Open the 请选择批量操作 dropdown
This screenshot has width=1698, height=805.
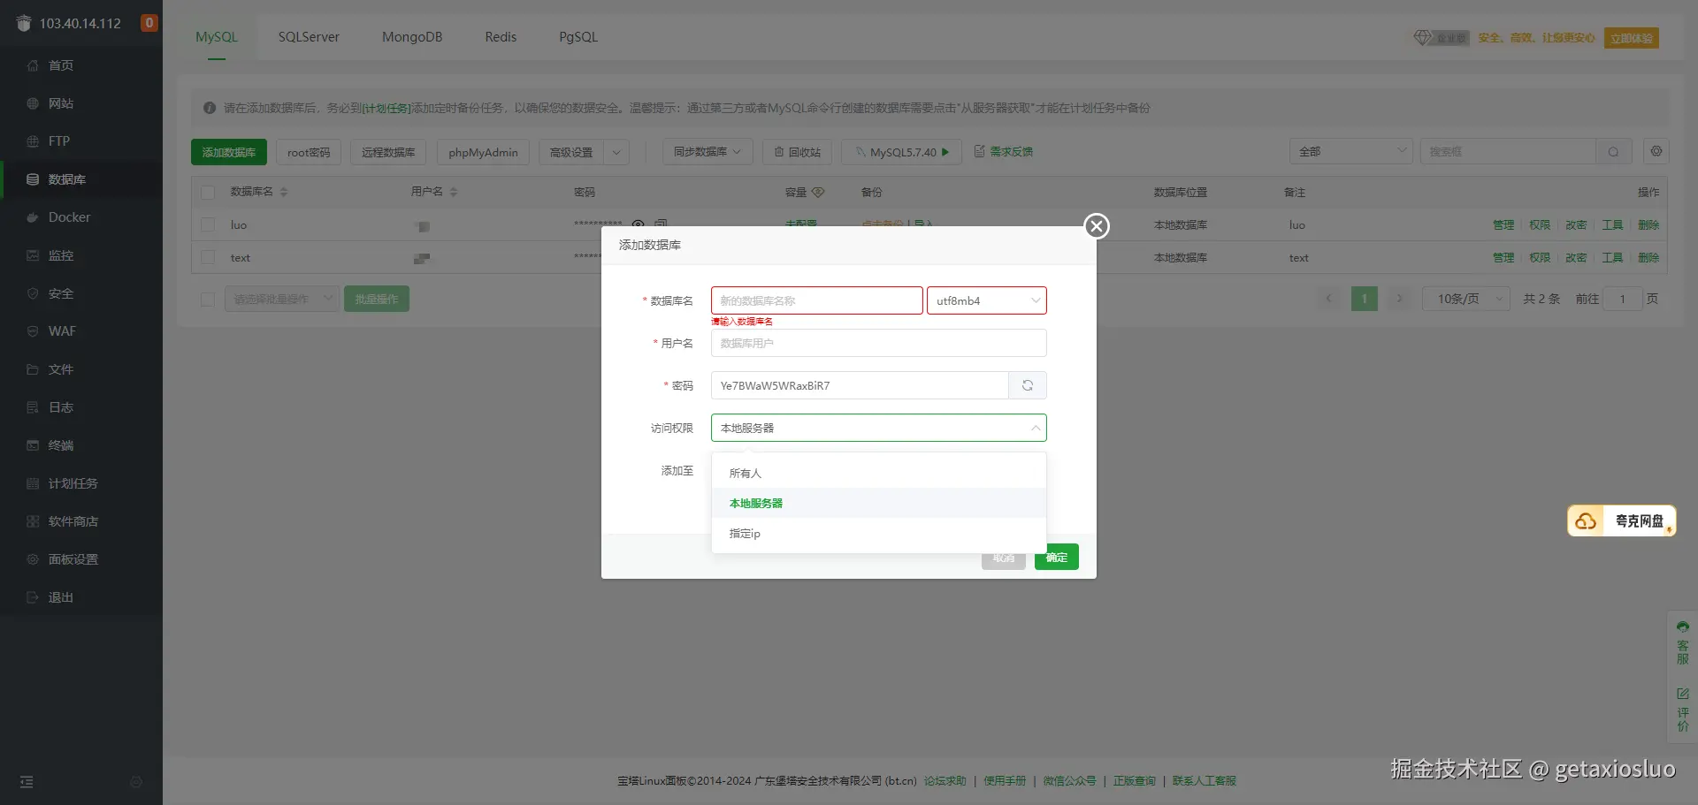pos(281,300)
